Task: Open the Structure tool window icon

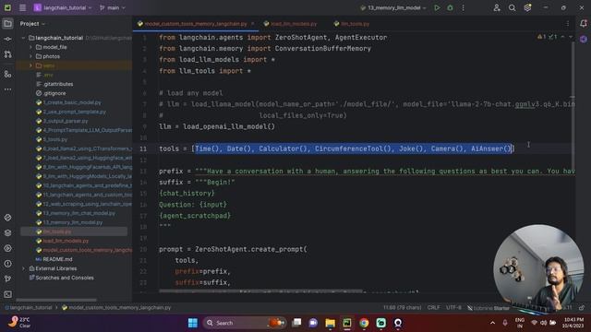Action: (x=7, y=74)
